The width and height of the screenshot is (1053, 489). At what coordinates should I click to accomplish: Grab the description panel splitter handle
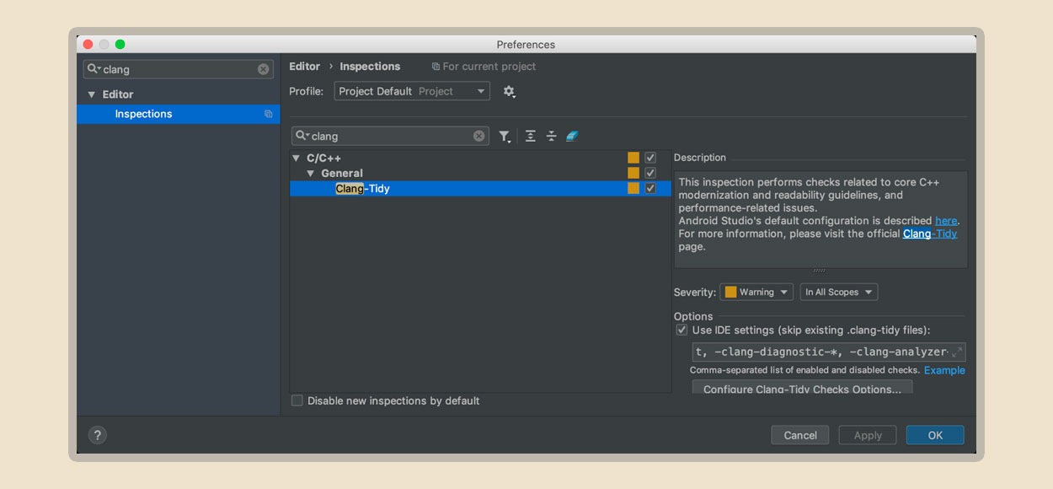pos(819,271)
